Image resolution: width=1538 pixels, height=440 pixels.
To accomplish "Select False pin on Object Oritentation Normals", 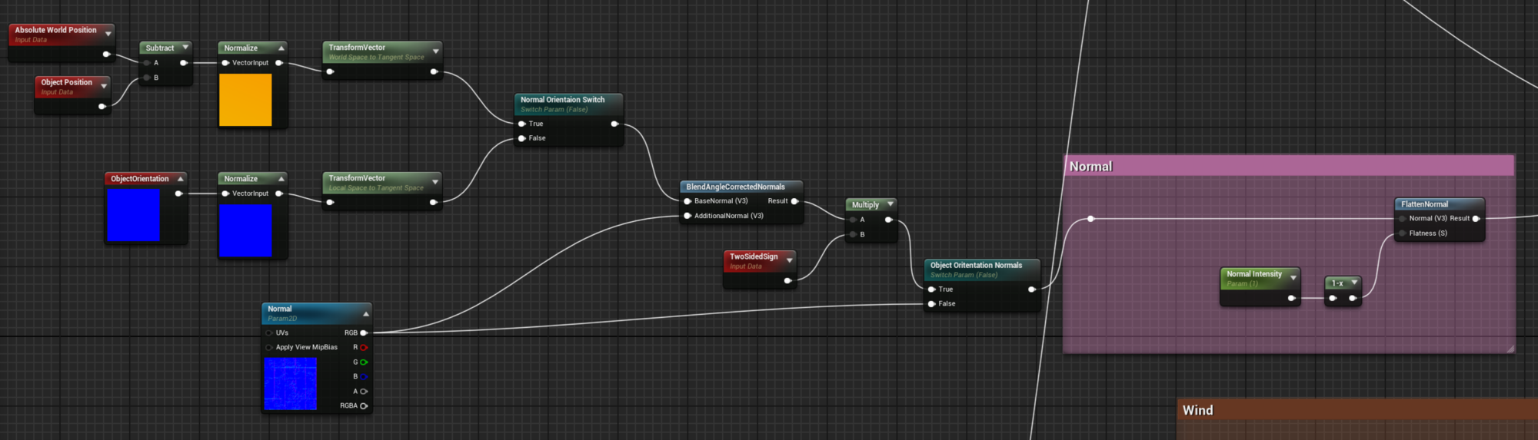I will [x=932, y=304].
